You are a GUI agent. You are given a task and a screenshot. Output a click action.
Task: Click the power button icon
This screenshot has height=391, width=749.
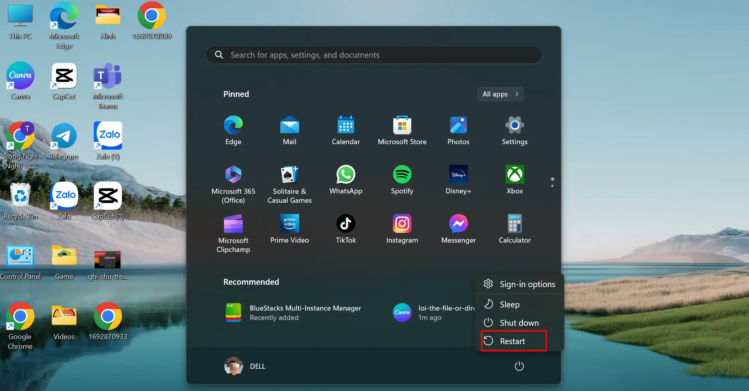[519, 366]
